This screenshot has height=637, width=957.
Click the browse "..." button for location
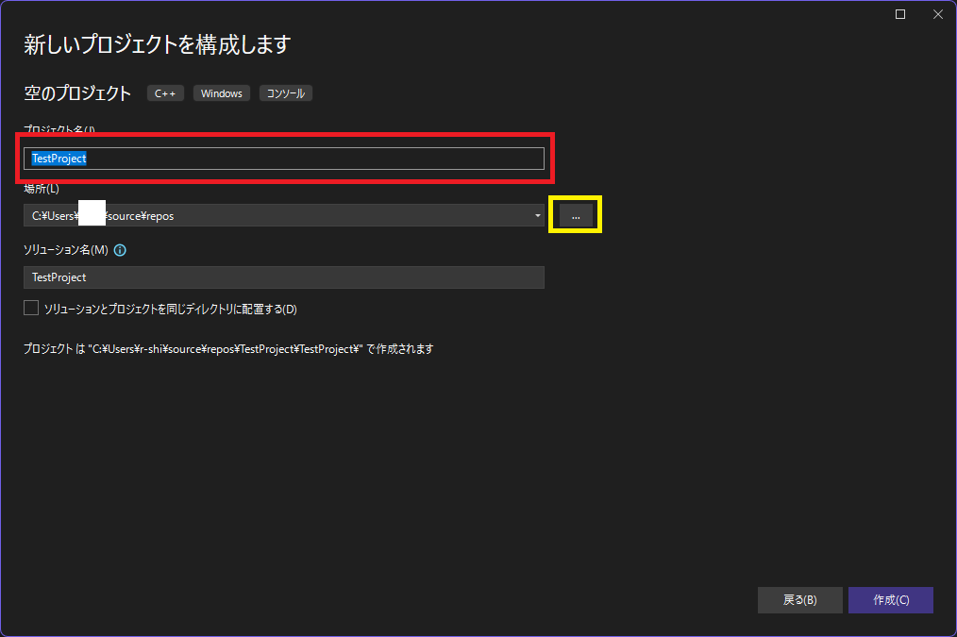[x=576, y=216]
